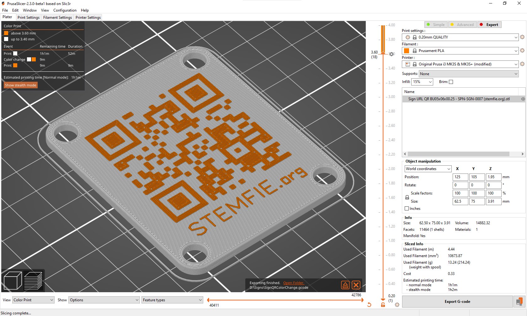Viewport: 527px width, 316px height.
Task: Open the Supports dropdown
Action: click(x=469, y=74)
